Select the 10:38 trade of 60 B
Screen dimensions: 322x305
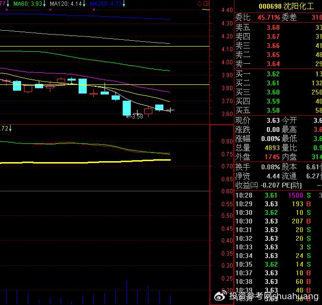tap(278, 282)
